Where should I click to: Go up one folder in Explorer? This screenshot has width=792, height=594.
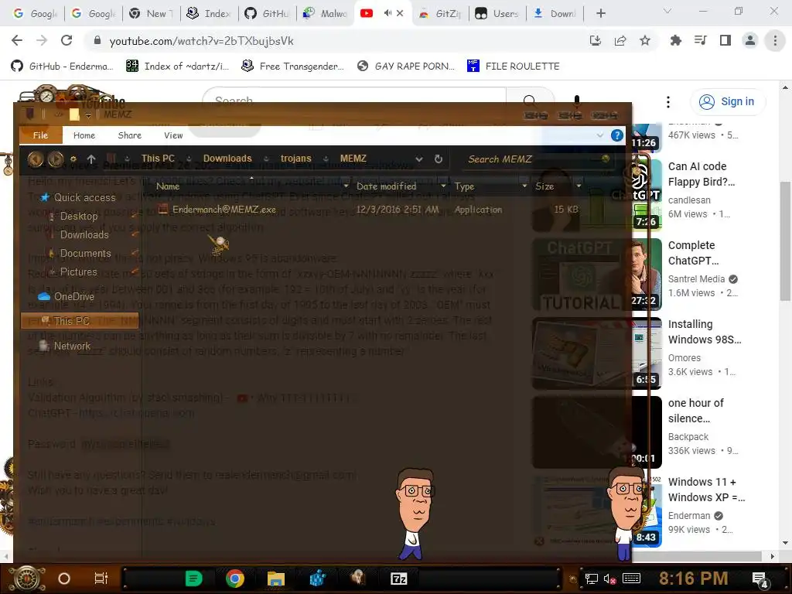click(91, 159)
